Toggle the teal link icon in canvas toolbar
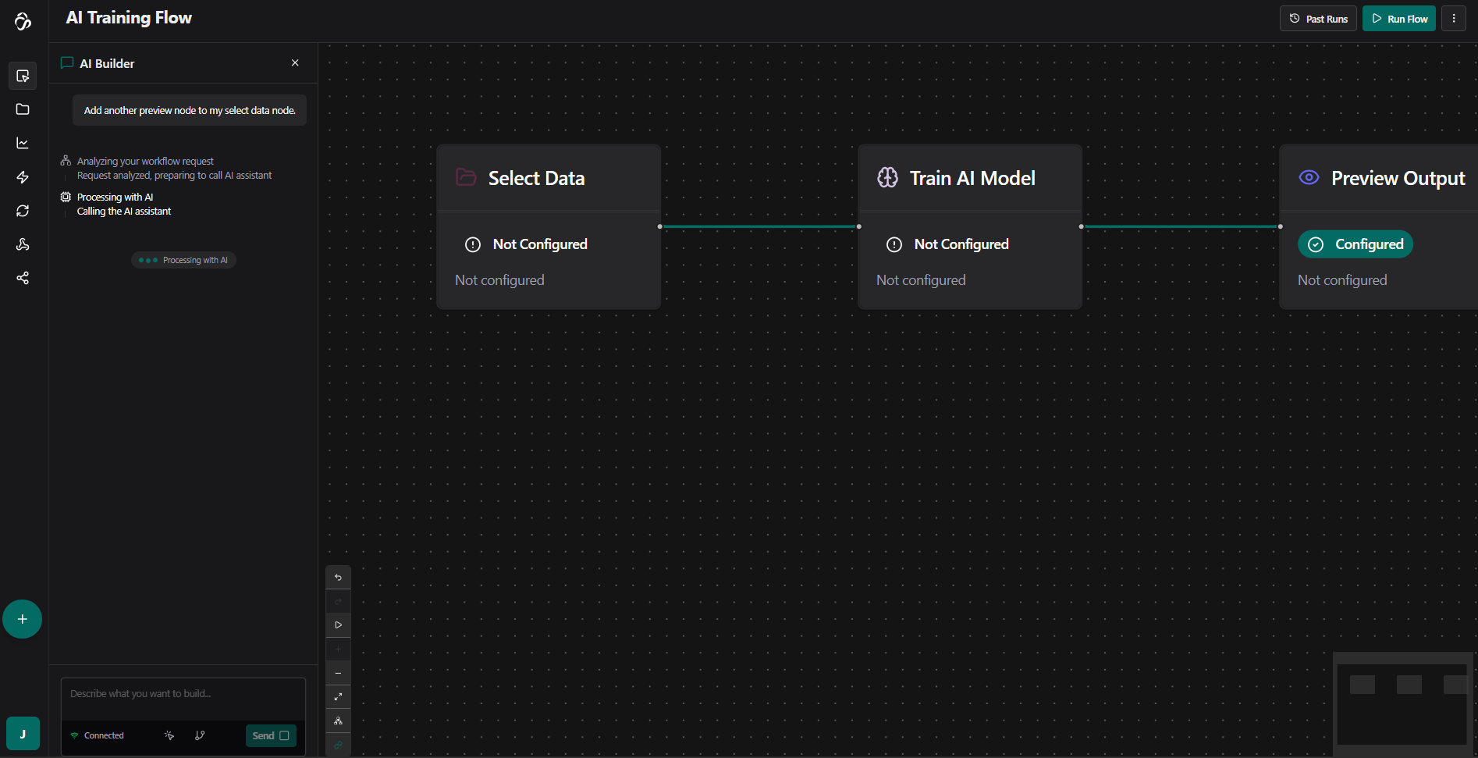This screenshot has height=758, width=1478. (x=338, y=745)
